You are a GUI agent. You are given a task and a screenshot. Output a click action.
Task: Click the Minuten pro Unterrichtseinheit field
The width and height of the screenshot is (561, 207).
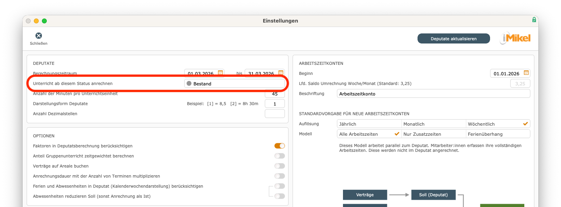[x=275, y=93]
